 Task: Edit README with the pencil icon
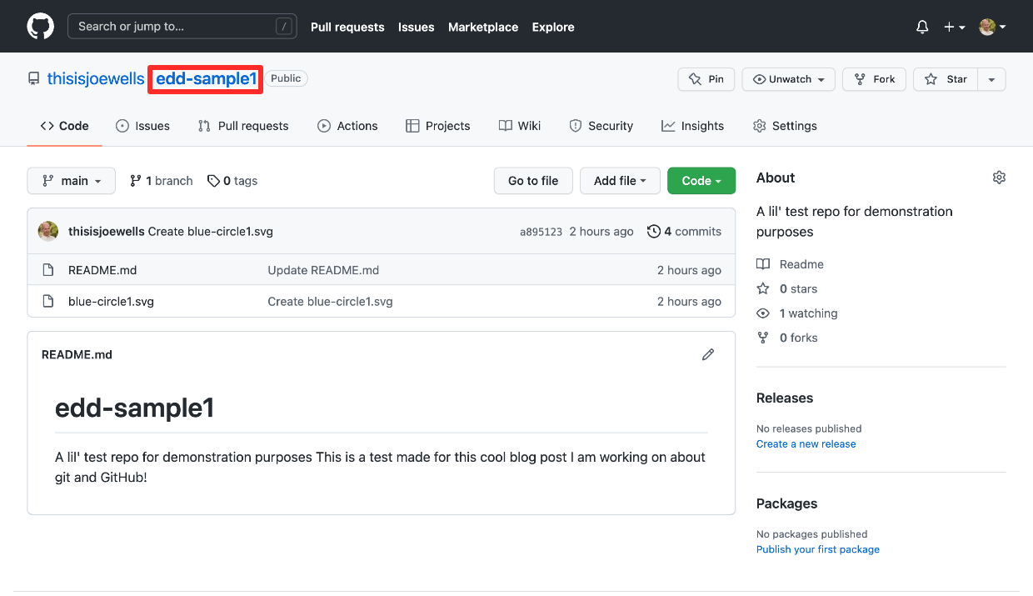[708, 354]
